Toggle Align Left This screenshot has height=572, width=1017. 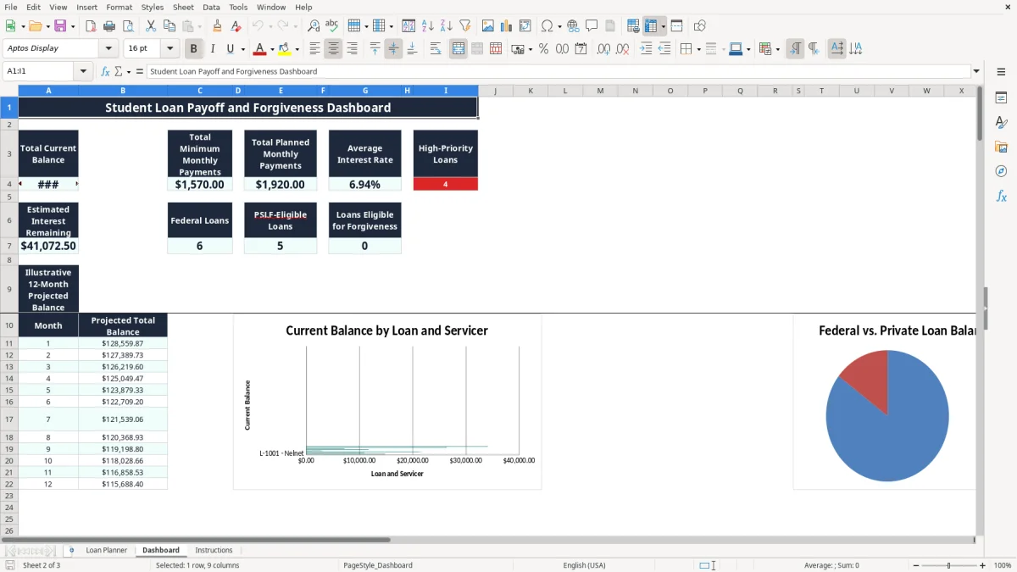click(314, 49)
